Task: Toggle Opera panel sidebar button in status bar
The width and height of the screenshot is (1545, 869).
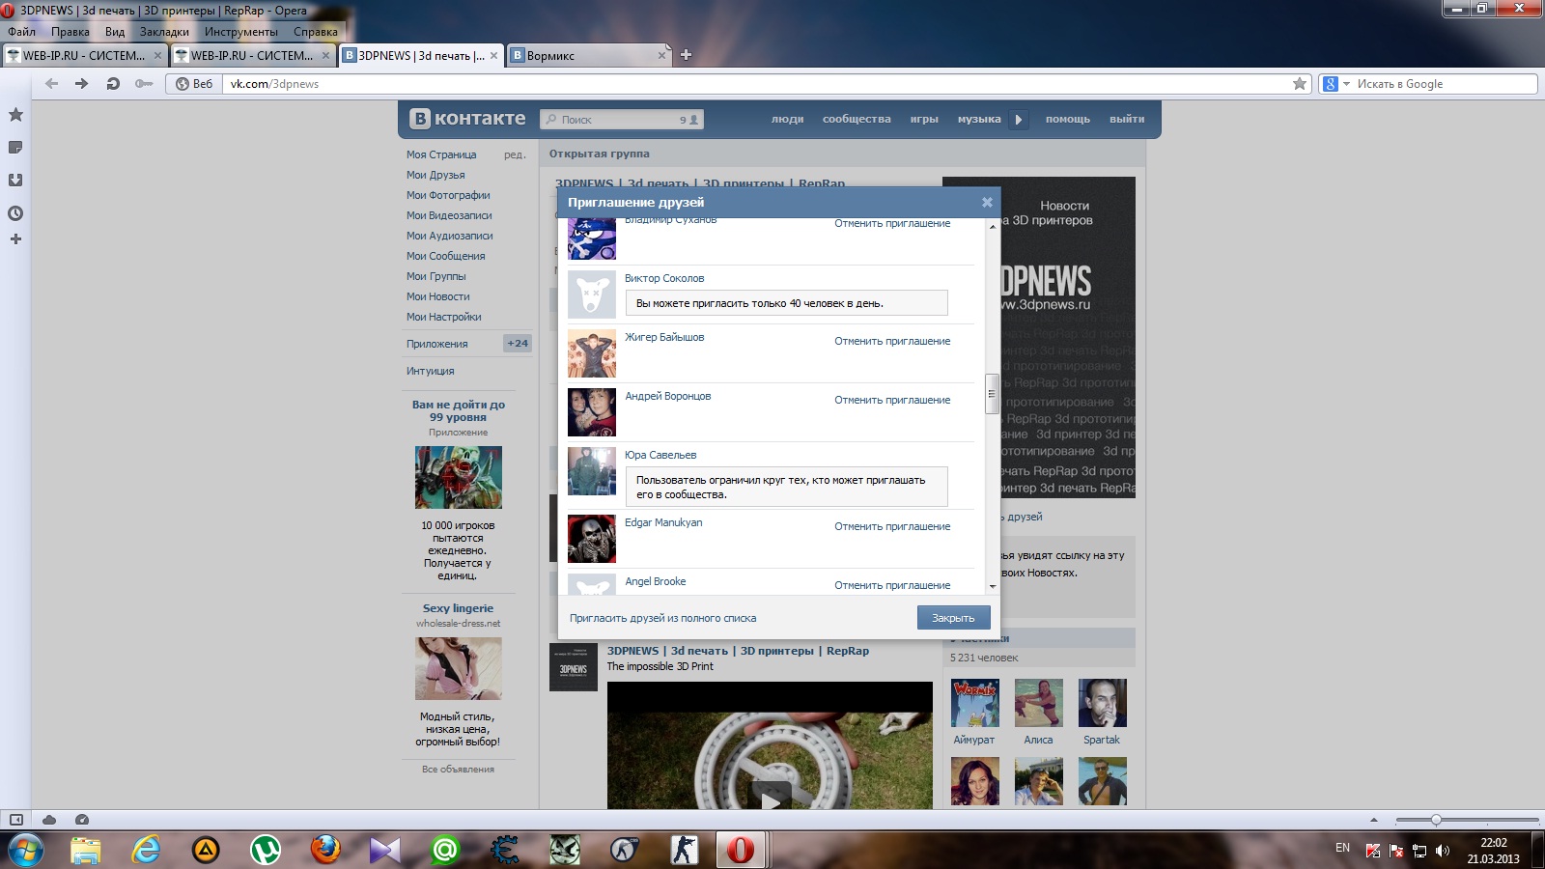Action: coord(16,820)
